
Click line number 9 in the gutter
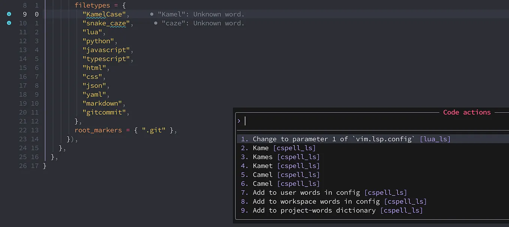24,14
